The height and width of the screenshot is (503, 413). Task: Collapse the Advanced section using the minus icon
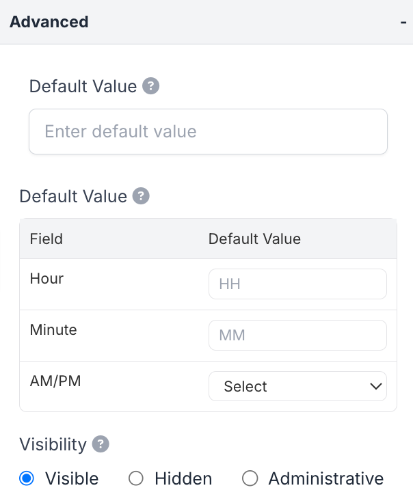coord(403,22)
